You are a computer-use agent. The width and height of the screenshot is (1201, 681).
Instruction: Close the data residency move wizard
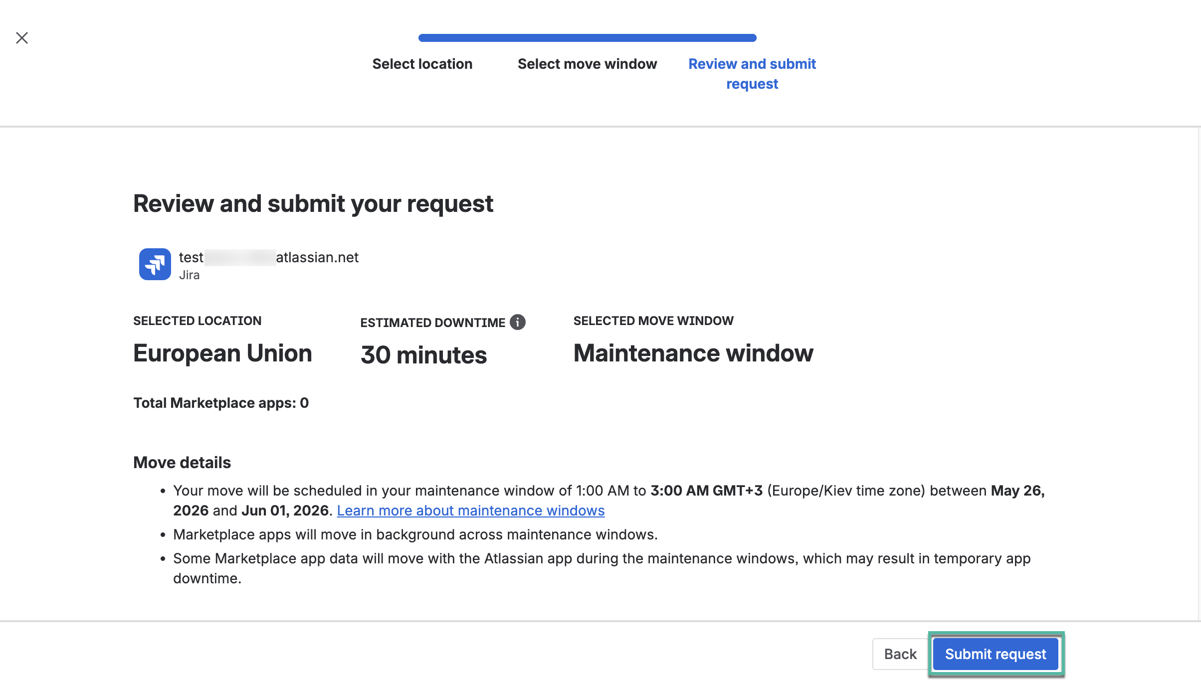point(22,38)
